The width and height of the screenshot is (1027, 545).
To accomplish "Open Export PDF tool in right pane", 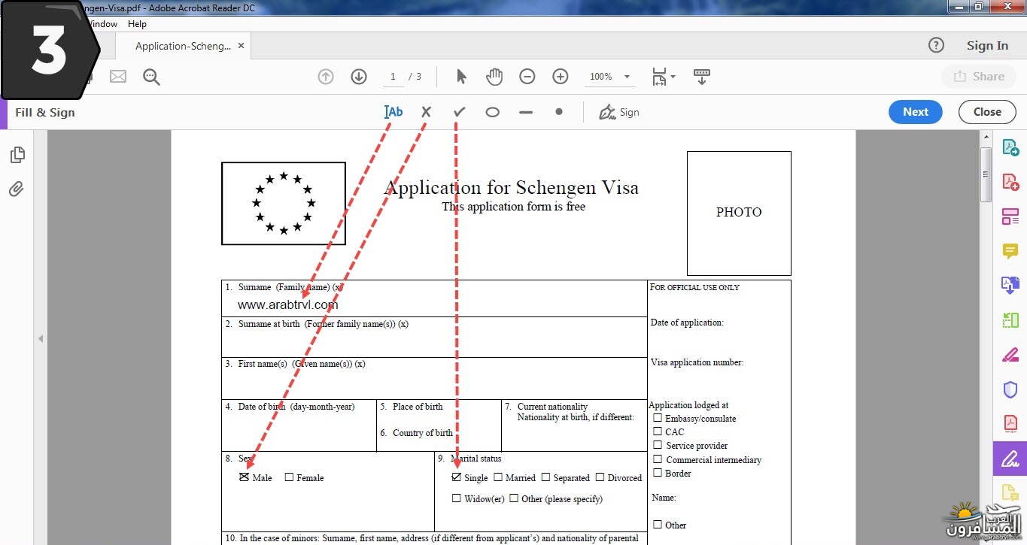I will (x=1010, y=148).
